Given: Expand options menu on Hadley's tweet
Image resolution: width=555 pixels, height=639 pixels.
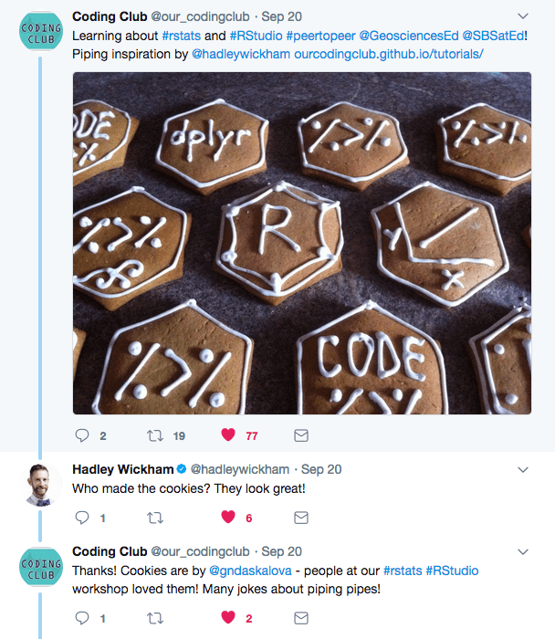Looking at the screenshot, I should (x=523, y=469).
